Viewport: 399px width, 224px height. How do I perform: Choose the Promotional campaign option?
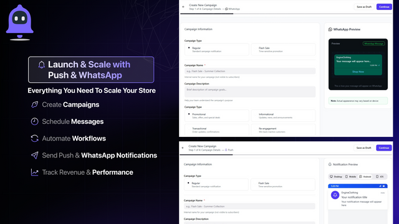[x=217, y=116]
